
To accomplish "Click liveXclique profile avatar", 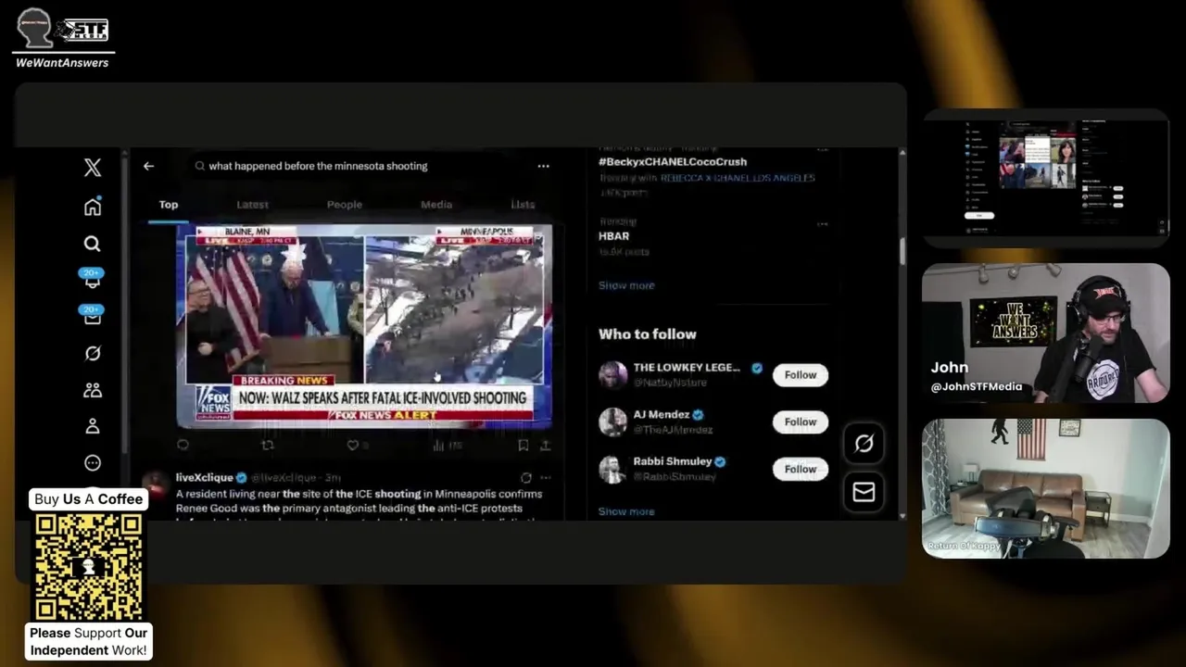I will point(157,483).
